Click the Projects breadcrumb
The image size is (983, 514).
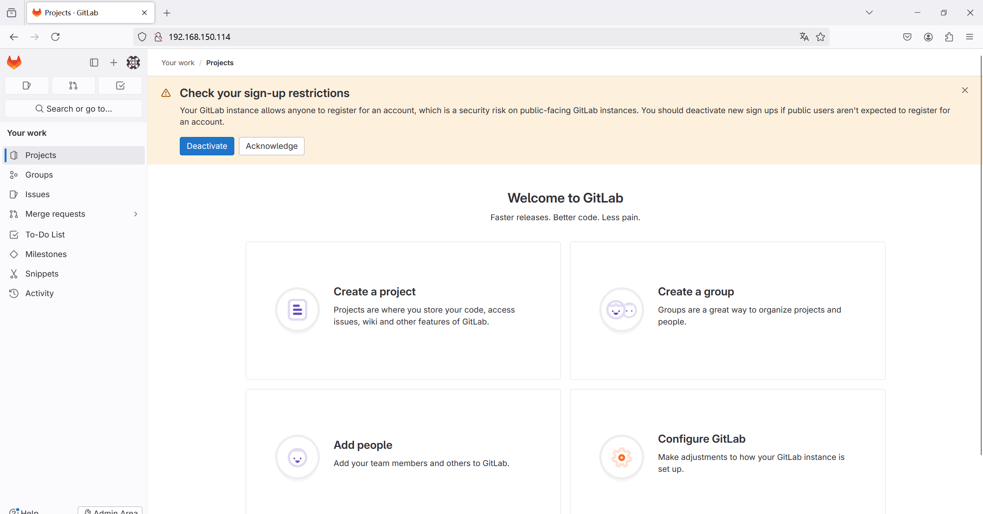(220, 63)
